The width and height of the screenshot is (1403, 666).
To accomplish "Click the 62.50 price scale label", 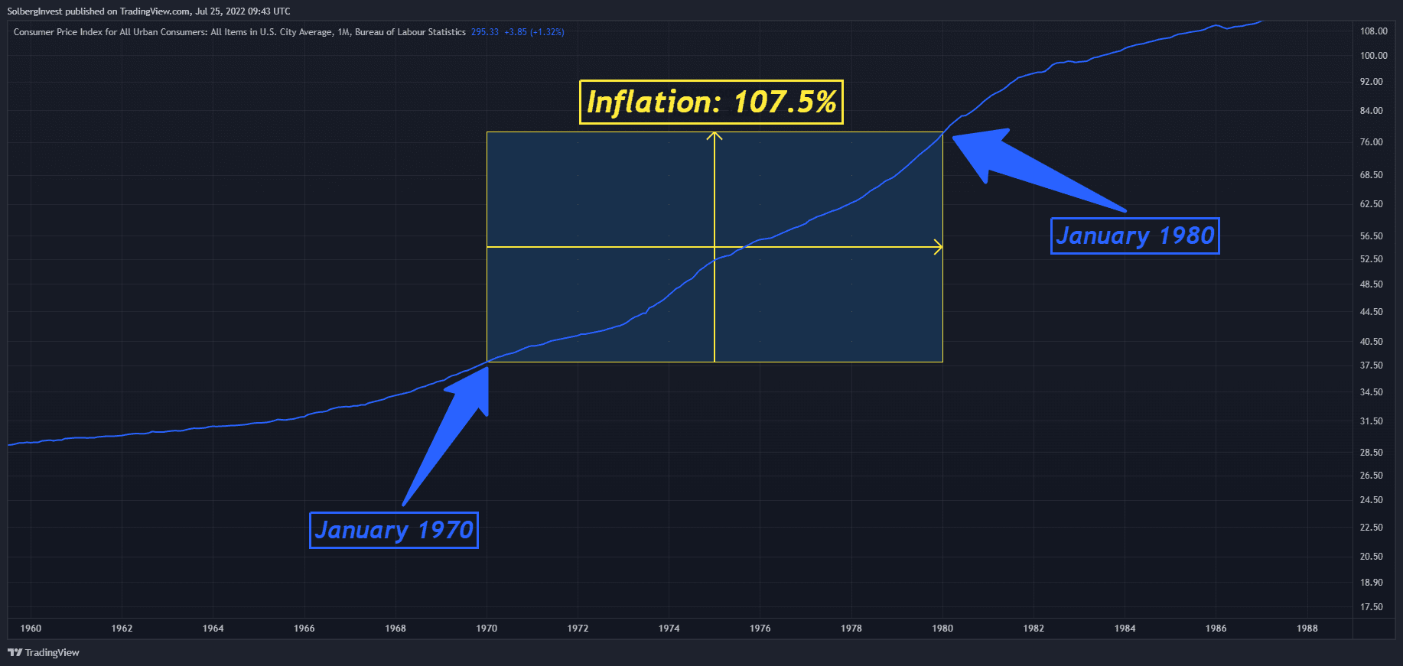I will click(1372, 204).
